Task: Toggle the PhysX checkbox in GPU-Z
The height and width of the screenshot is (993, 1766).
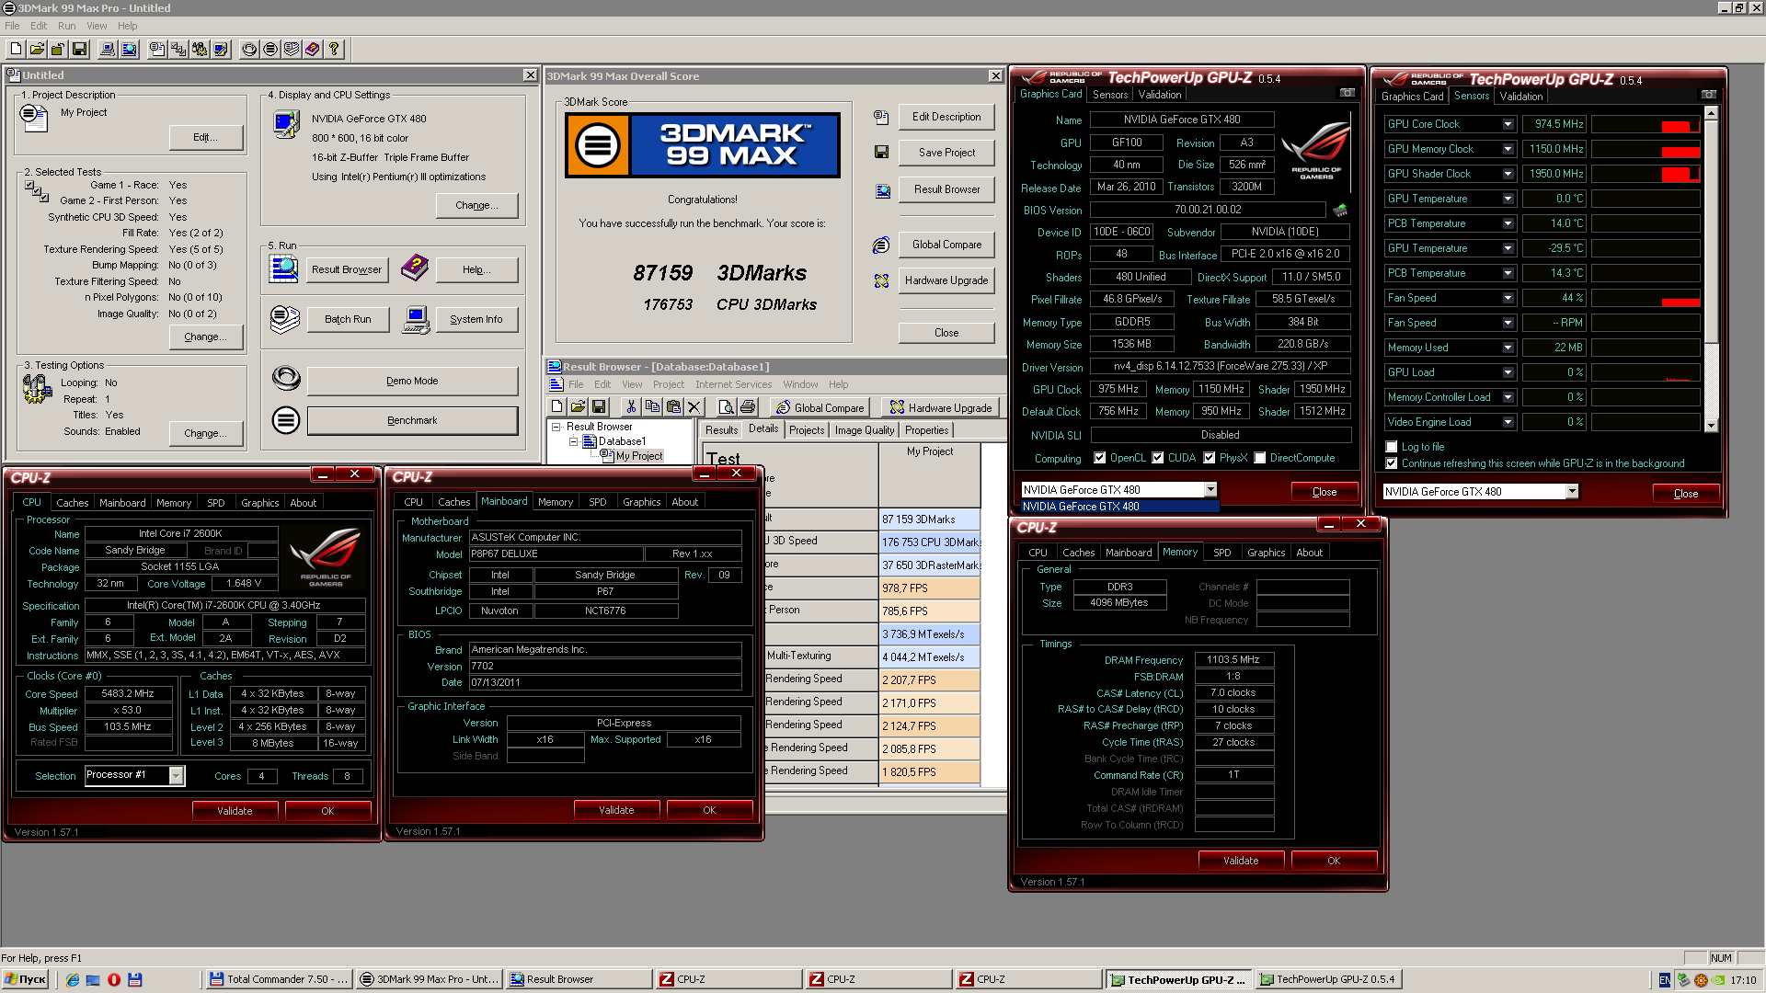Action: click(x=1210, y=458)
